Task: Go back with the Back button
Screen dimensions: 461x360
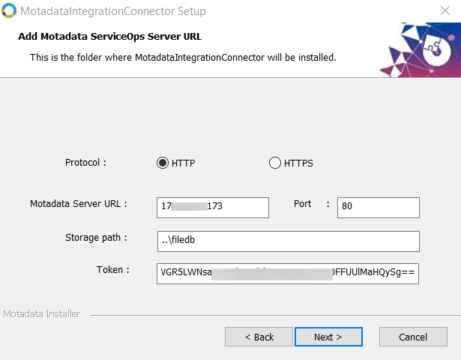Action: [259, 337]
